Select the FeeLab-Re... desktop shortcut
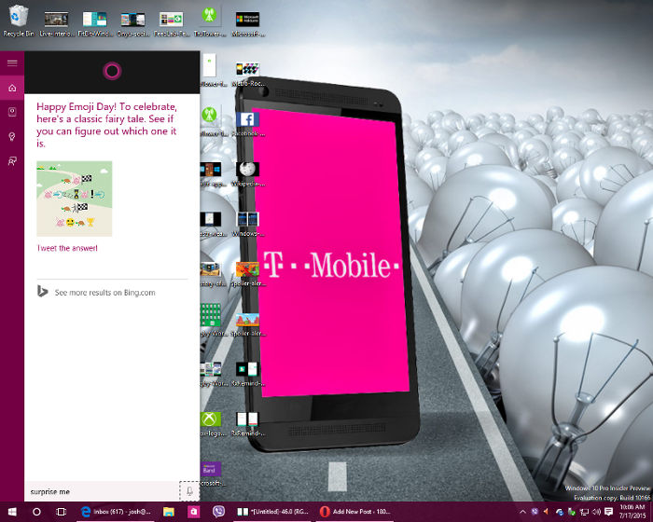653x522 pixels. [171, 23]
